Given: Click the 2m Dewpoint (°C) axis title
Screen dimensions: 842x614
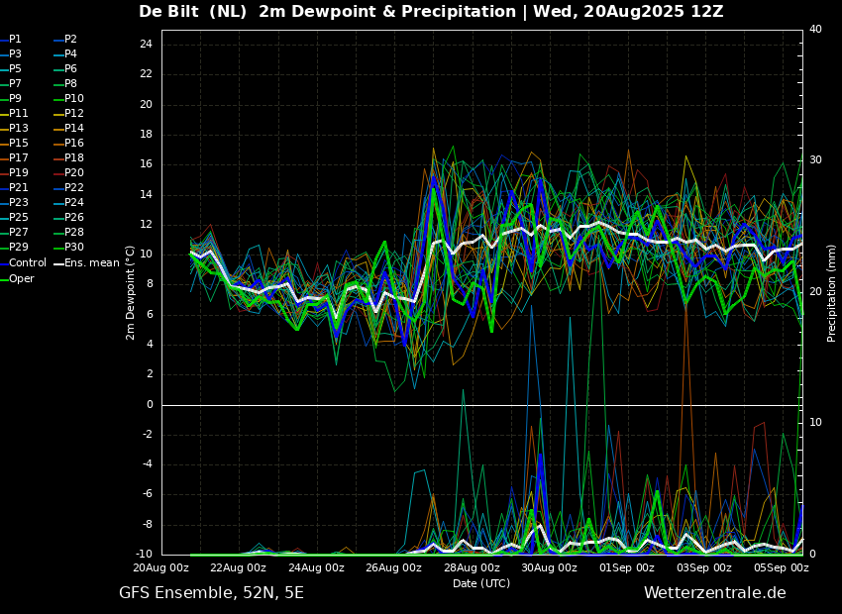Looking at the screenshot, I should point(131,292).
